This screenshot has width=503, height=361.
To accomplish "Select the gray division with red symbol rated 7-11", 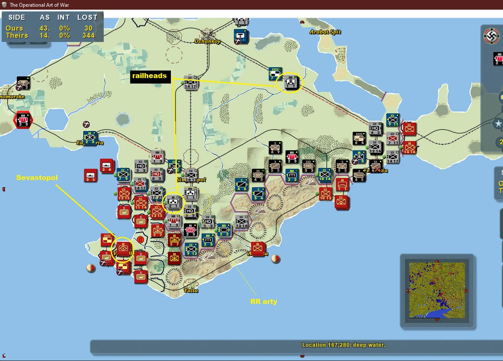I will (x=393, y=139).
